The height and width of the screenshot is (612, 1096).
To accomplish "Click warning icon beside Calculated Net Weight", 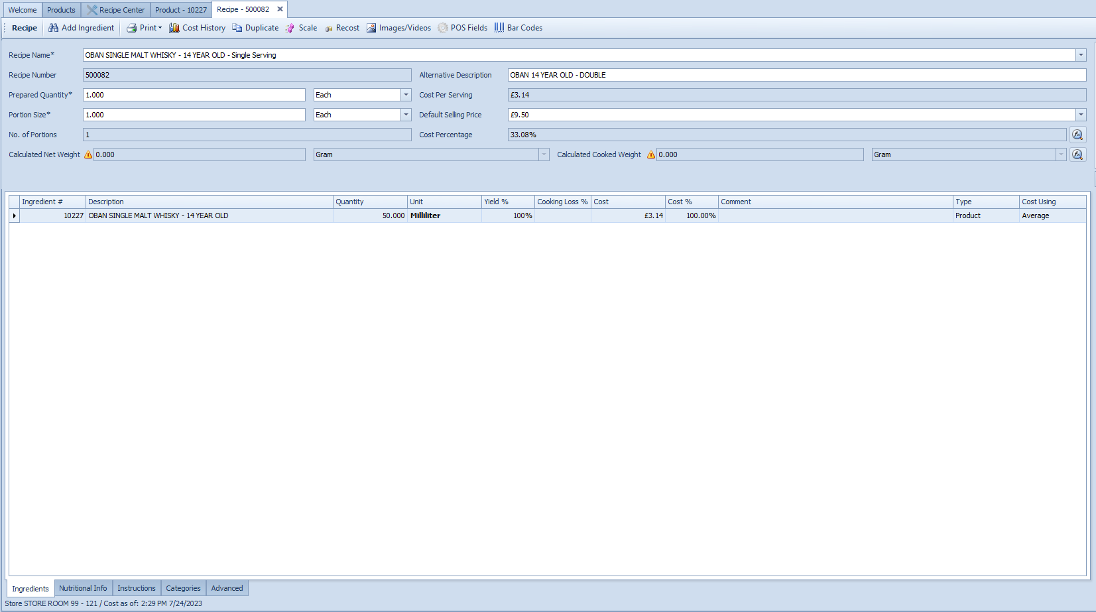I will pyautogui.click(x=88, y=154).
